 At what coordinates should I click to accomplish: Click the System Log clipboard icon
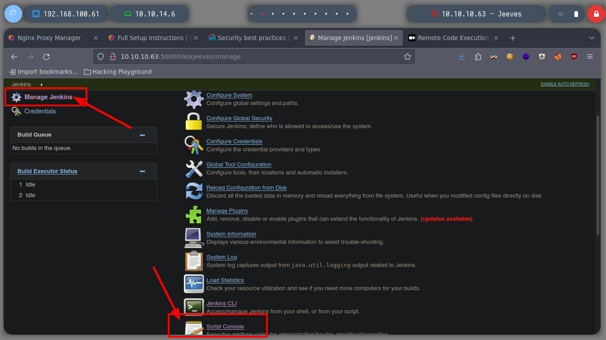pos(194,261)
